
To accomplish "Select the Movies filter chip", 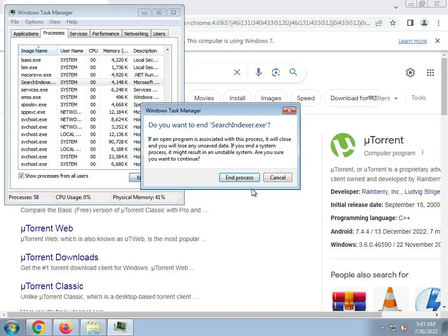I will (x=204, y=98).
